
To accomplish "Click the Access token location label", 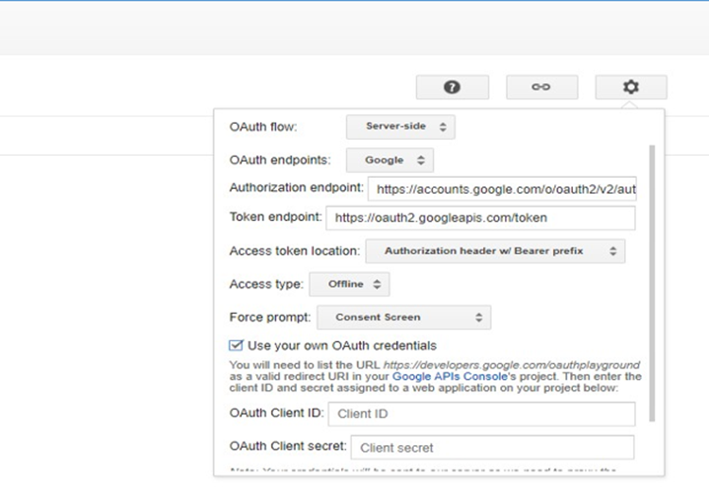I will 294,251.
